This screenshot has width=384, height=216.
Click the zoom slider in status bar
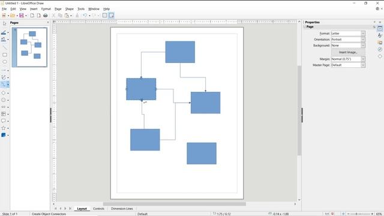point(360,214)
